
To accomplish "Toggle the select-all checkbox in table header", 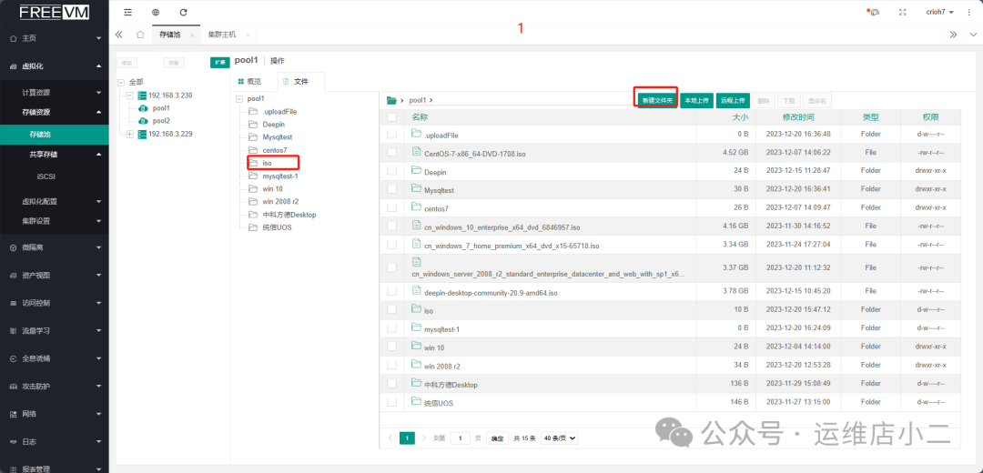I will pyautogui.click(x=391, y=117).
